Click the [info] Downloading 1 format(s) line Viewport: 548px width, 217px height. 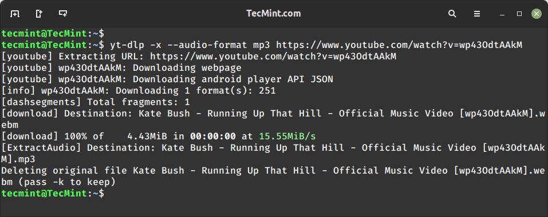tap(139, 91)
